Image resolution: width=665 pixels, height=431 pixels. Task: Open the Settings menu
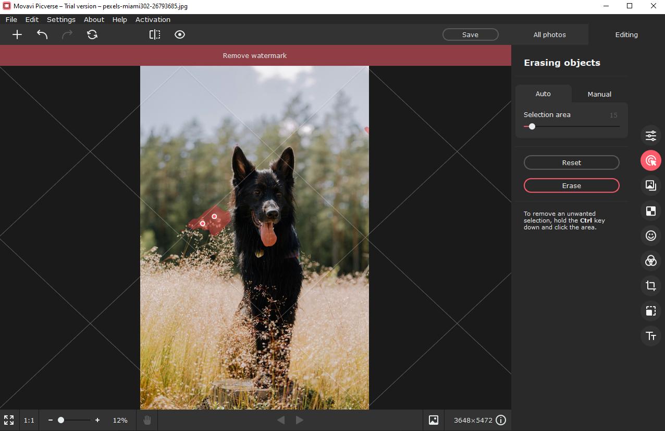click(x=61, y=19)
